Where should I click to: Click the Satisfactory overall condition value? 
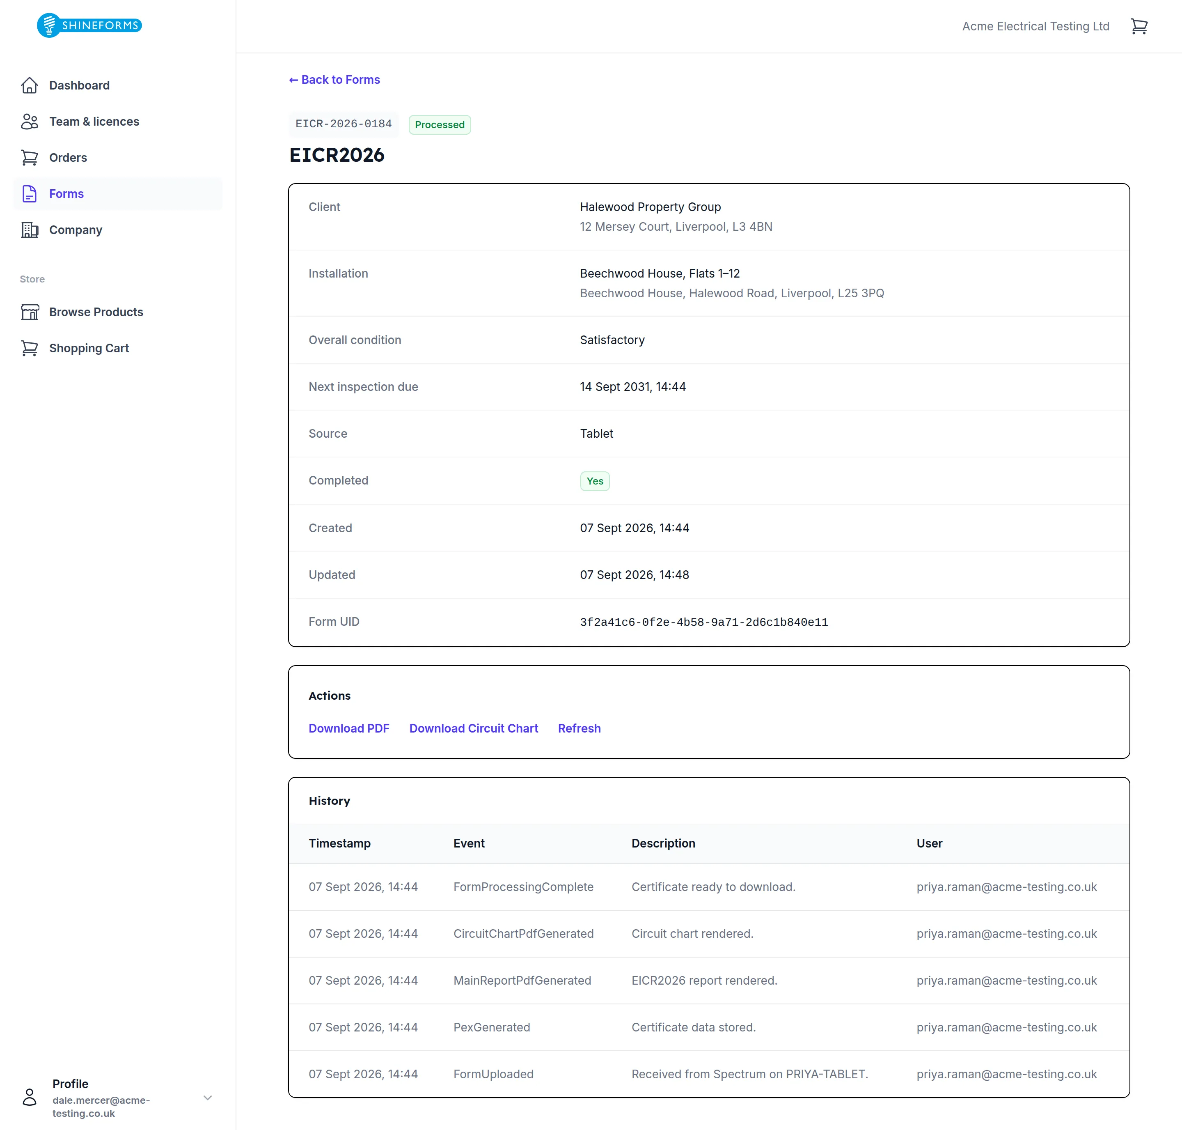pyautogui.click(x=612, y=340)
